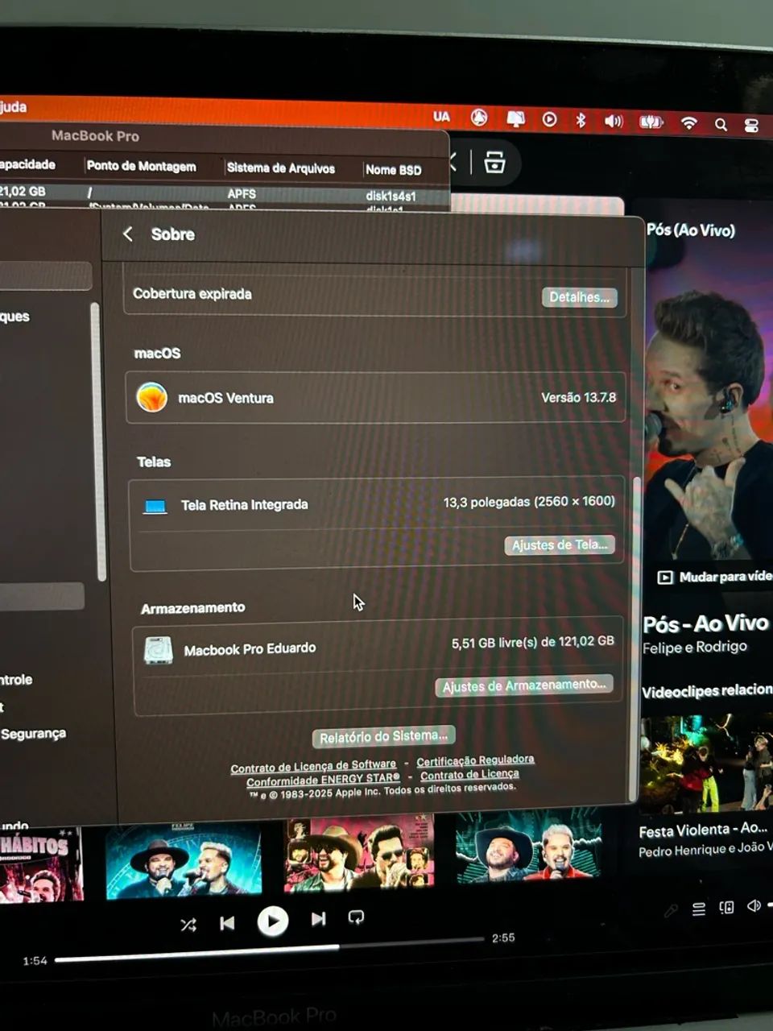The height and width of the screenshot is (1031, 773).
Task: Skip to the next track in Spotify
Action: coord(319,918)
